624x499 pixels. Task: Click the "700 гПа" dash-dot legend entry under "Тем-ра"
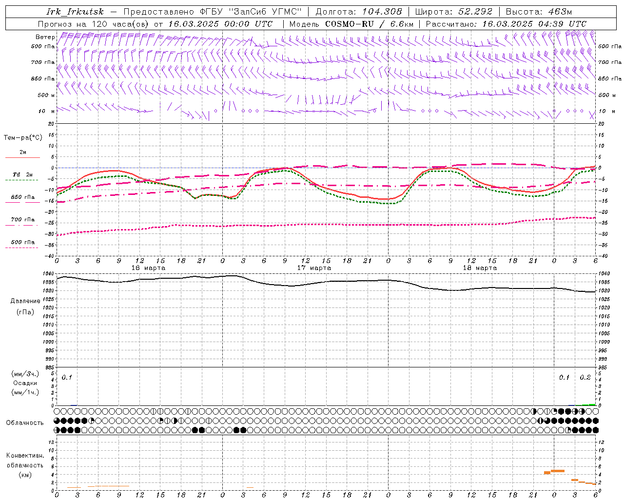click(23, 220)
